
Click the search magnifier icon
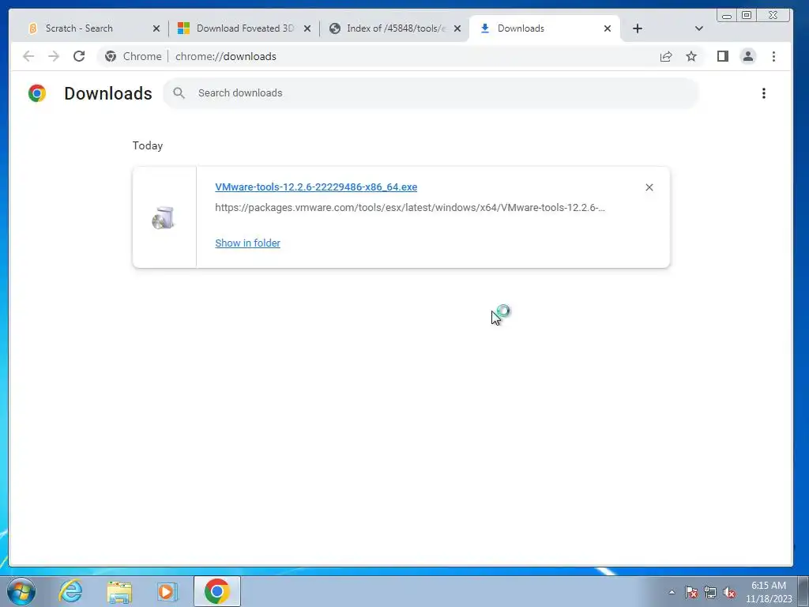click(179, 93)
